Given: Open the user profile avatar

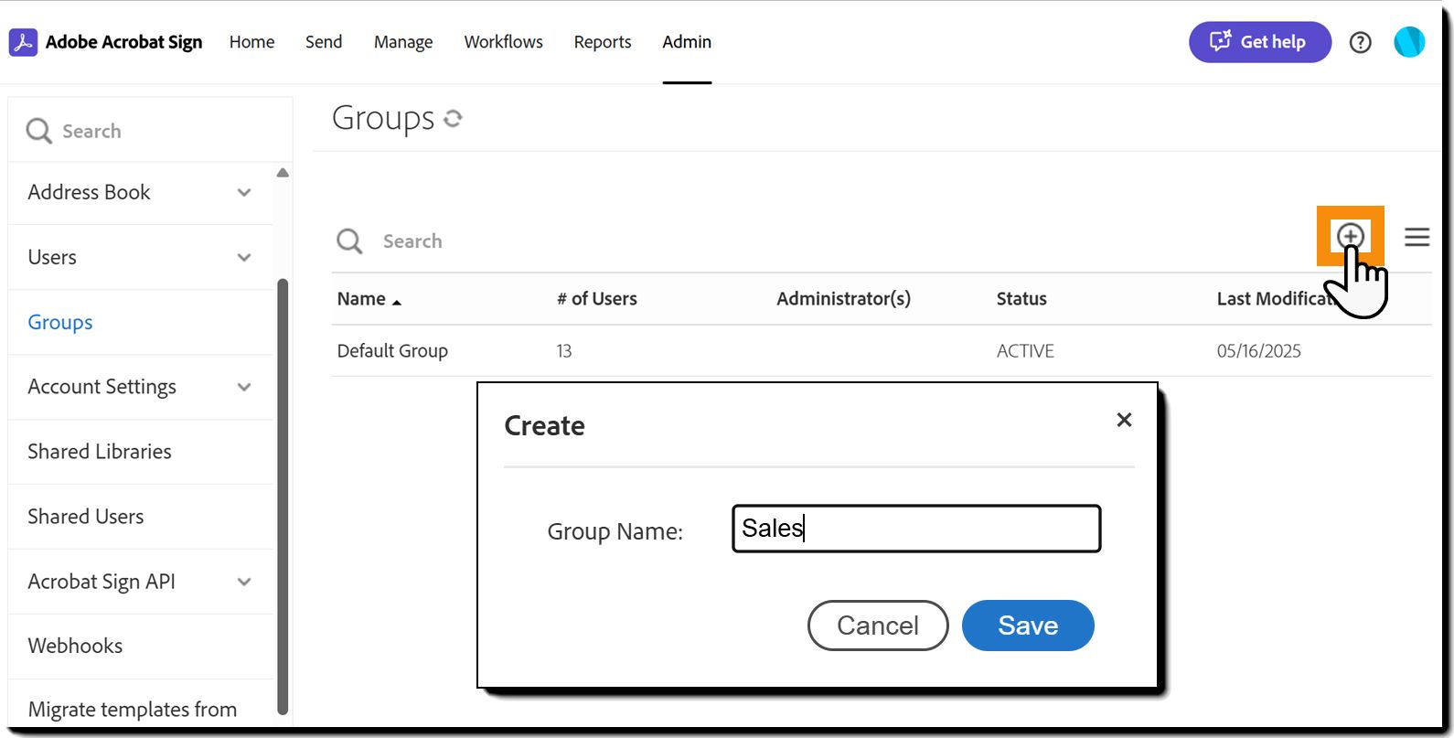Looking at the screenshot, I should (1408, 42).
